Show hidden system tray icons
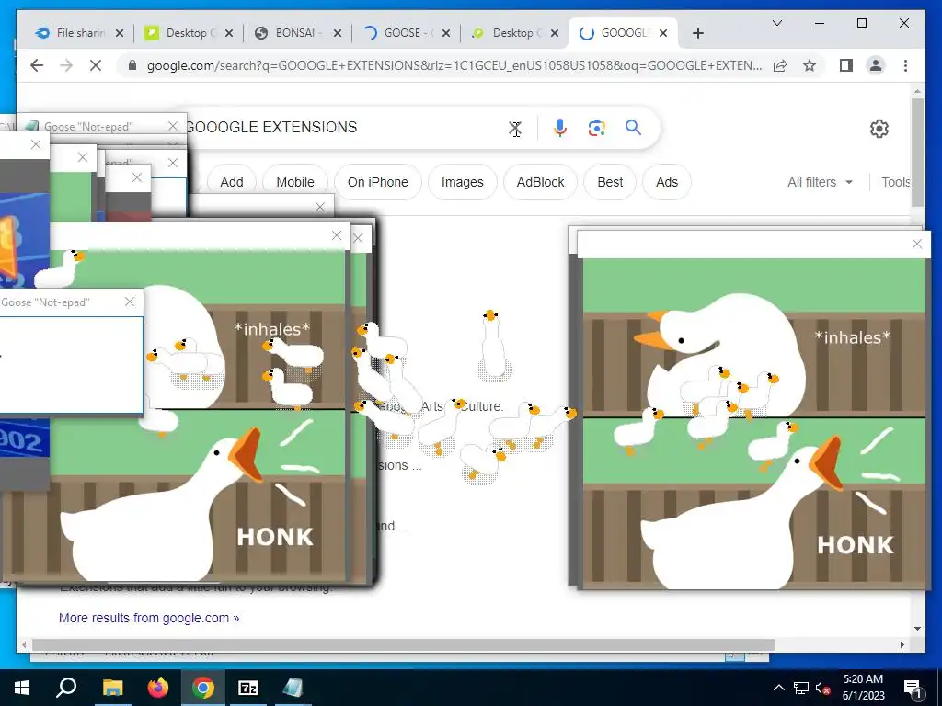The height and width of the screenshot is (706, 942). tap(778, 688)
